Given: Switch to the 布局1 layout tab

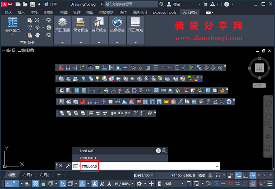Looking at the screenshot, I should click(27, 175).
